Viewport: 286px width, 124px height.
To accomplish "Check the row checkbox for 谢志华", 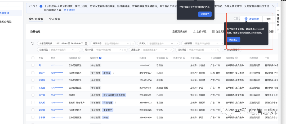I will (33, 73).
